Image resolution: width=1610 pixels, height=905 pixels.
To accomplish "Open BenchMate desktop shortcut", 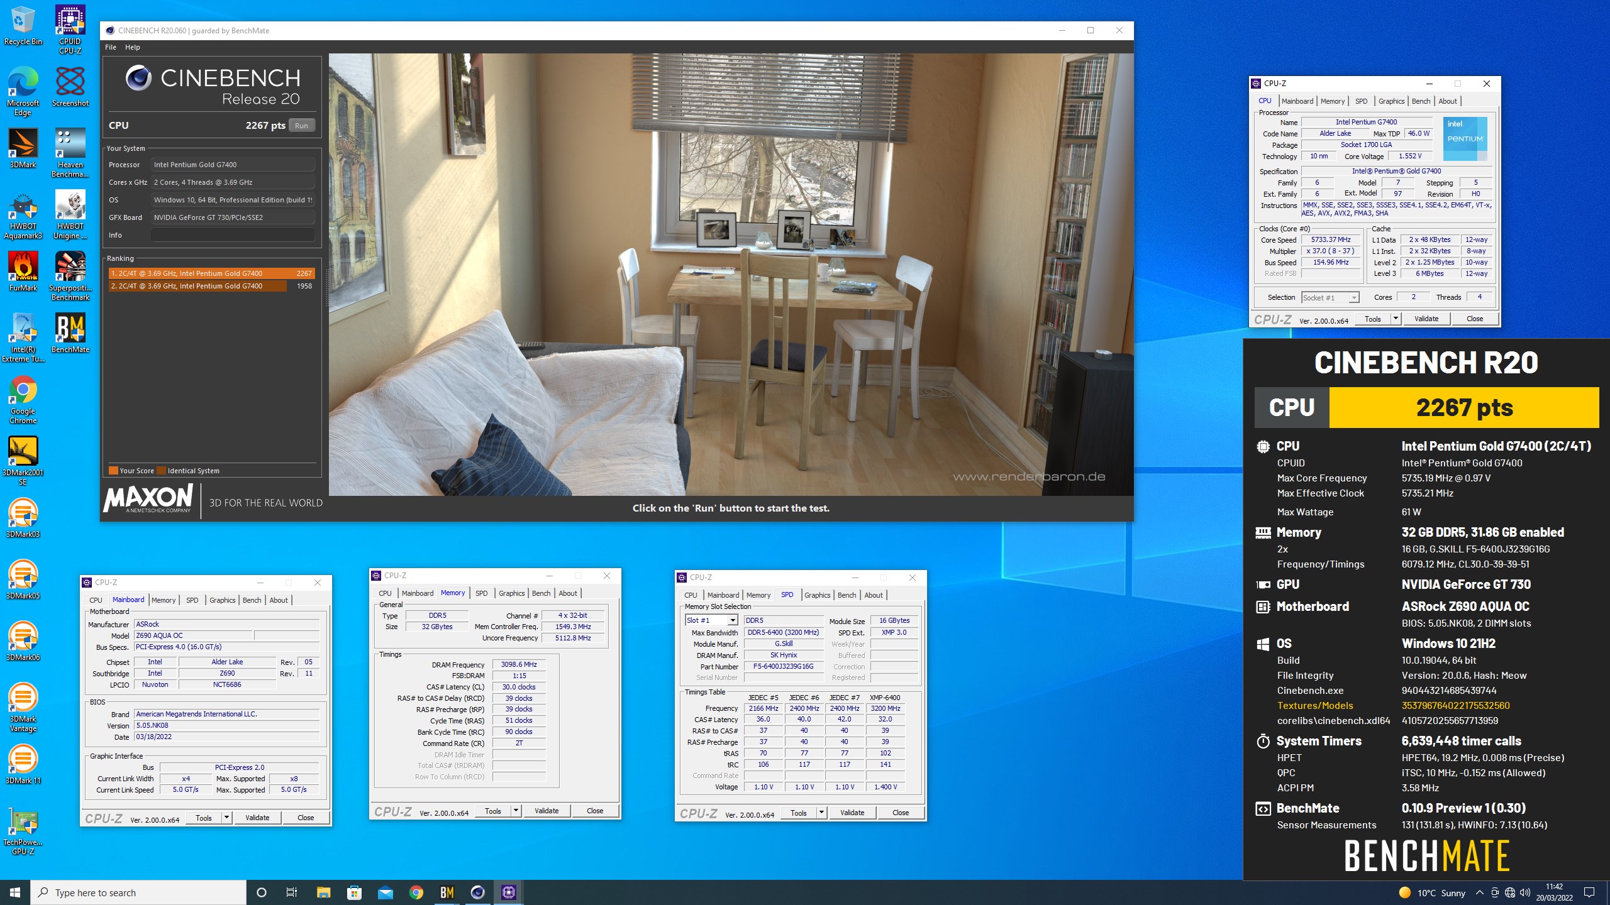I will point(70,332).
